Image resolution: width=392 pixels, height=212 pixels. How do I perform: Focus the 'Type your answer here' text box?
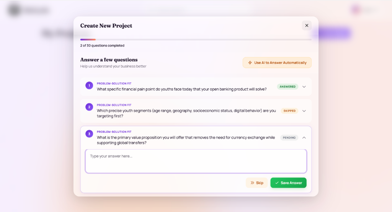tap(196, 161)
